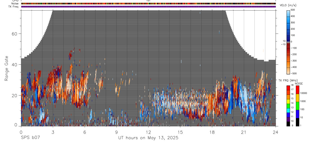Click the 9 tick label on UT hours axis
310x143 pixels.
point(116,132)
